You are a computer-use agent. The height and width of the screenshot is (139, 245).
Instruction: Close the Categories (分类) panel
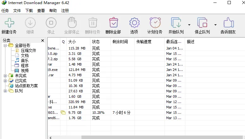[x=43, y=41]
